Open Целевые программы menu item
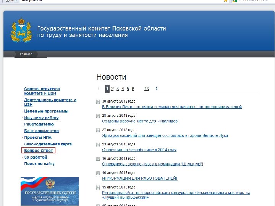 coord(46,111)
